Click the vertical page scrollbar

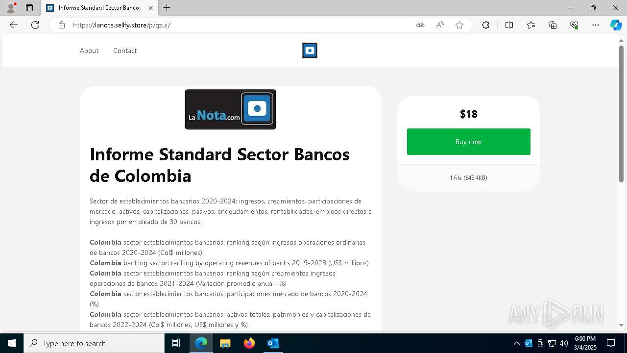pos(622,181)
